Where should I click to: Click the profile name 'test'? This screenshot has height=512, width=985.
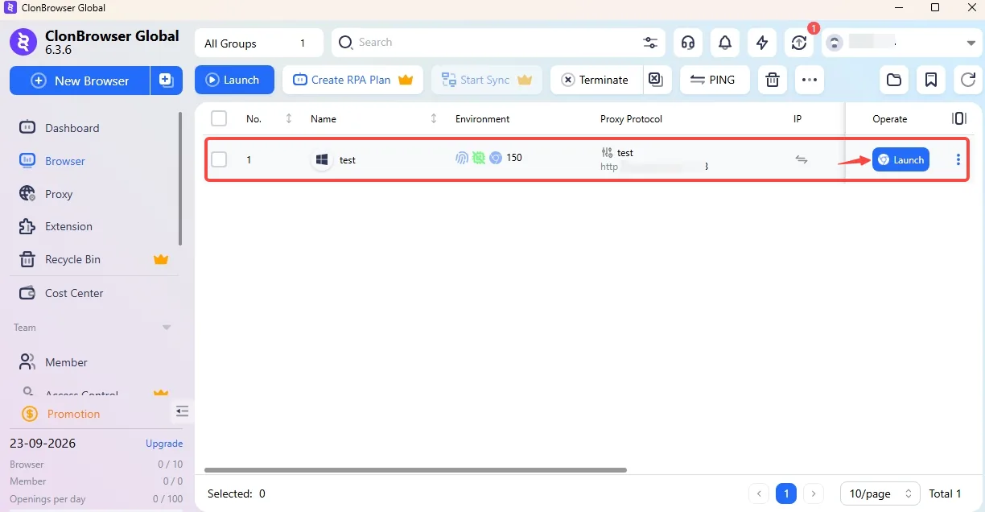(x=348, y=159)
